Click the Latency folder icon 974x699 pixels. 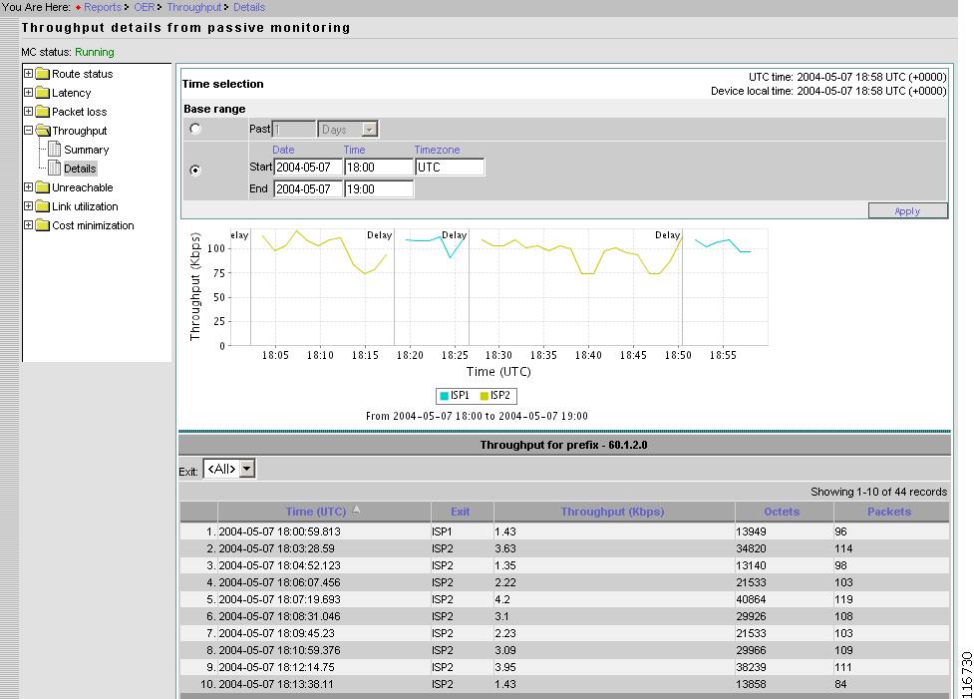click(43, 93)
